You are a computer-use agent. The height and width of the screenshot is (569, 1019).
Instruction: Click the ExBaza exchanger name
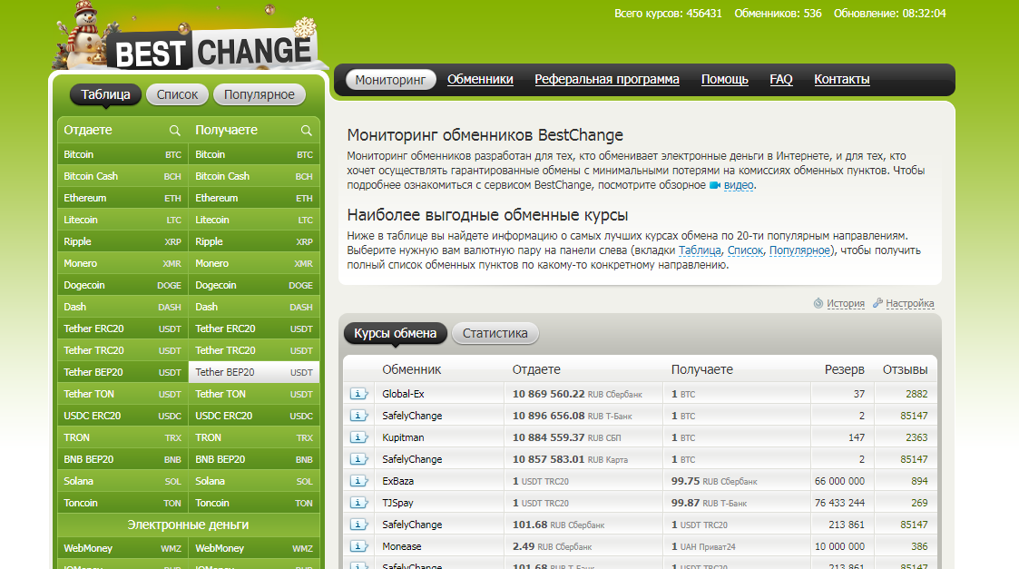pyautogui.click(x=397, y=481)
